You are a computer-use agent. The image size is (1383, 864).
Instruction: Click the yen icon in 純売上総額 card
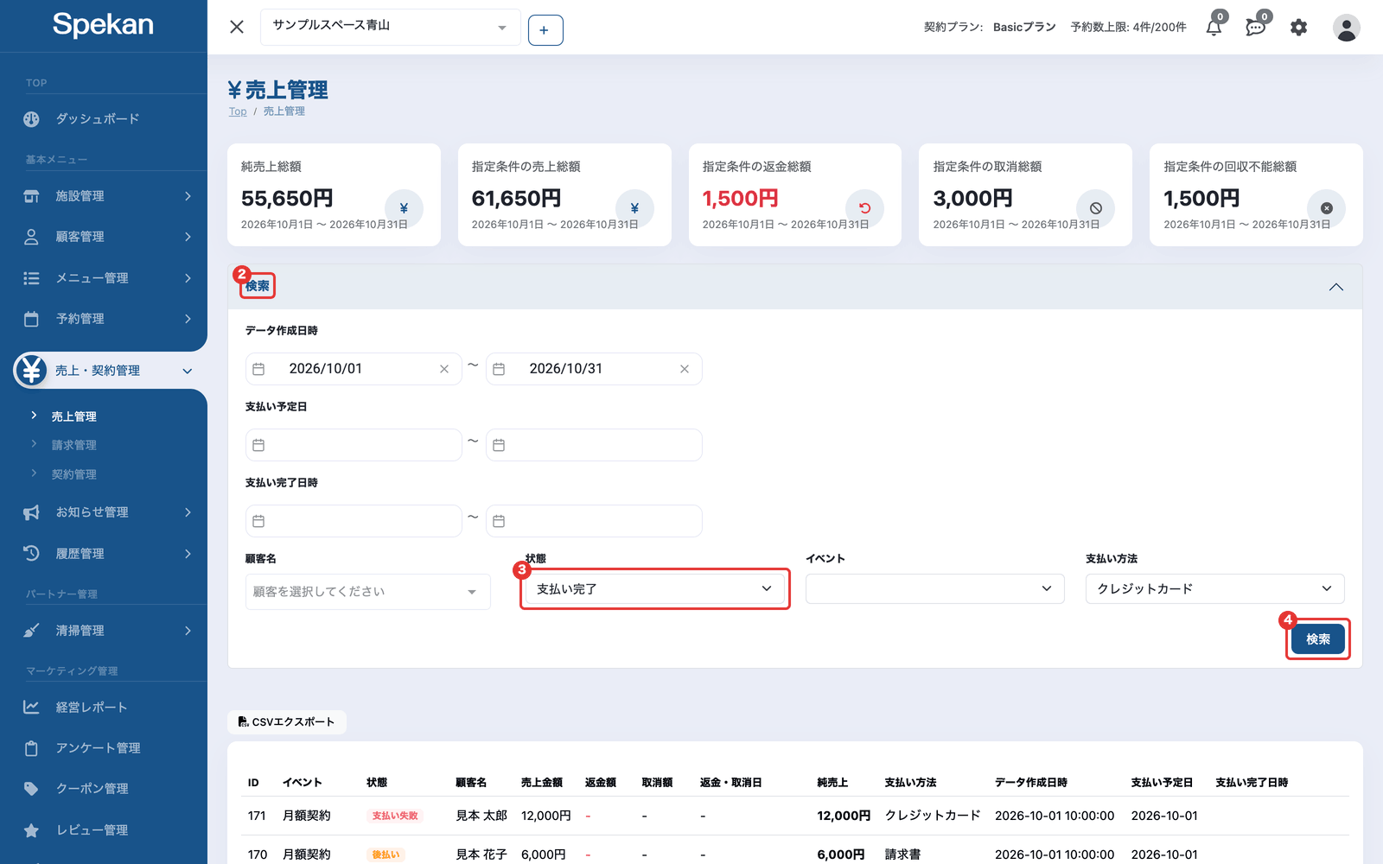point(404,208)
